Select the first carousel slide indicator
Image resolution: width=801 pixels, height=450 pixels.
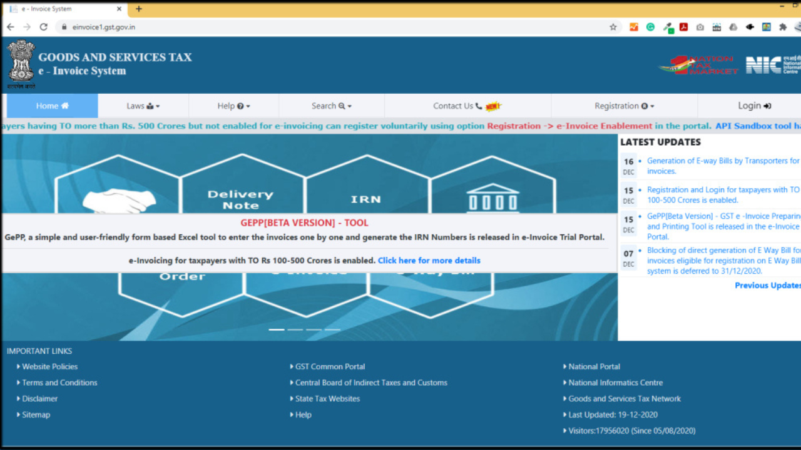[277, 329]
